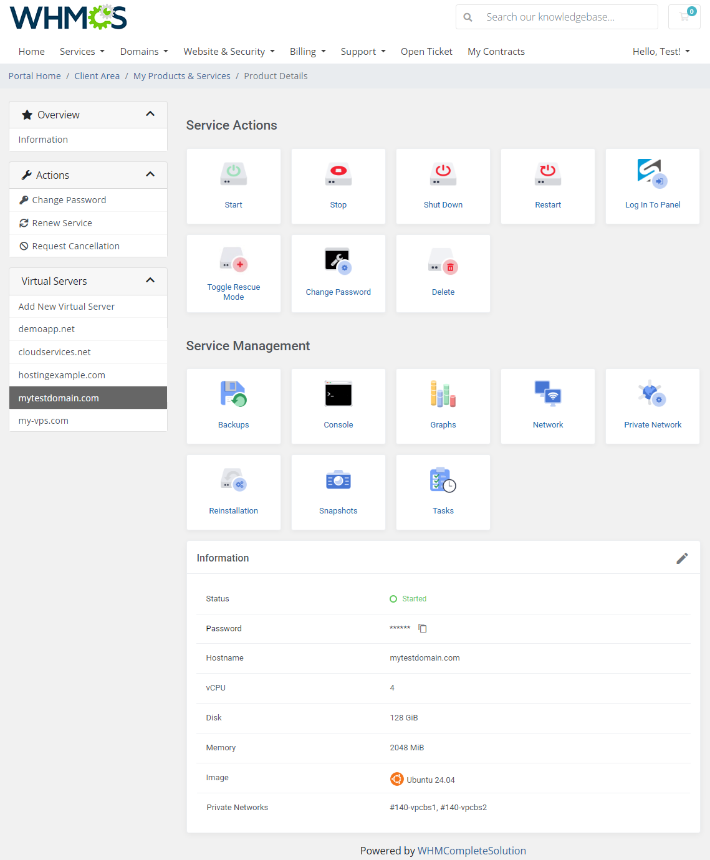The image size is (710, 860).
Task: Collapse the Actions sidebar panel
Action: click(x=150, y=174)
